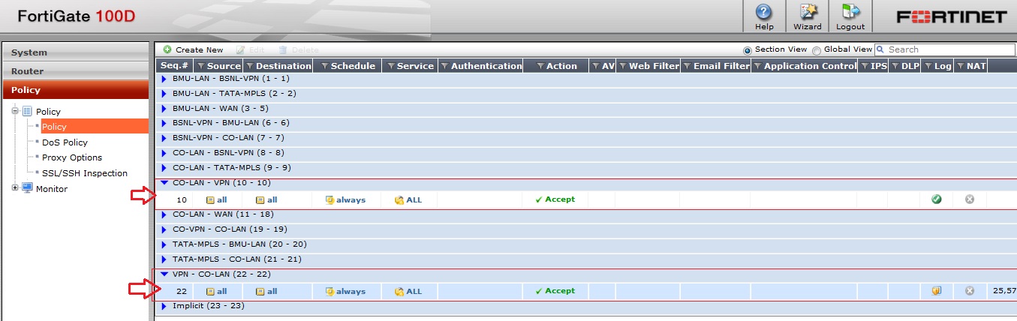Click the source address icon in policy 10

tap(210, 200)
